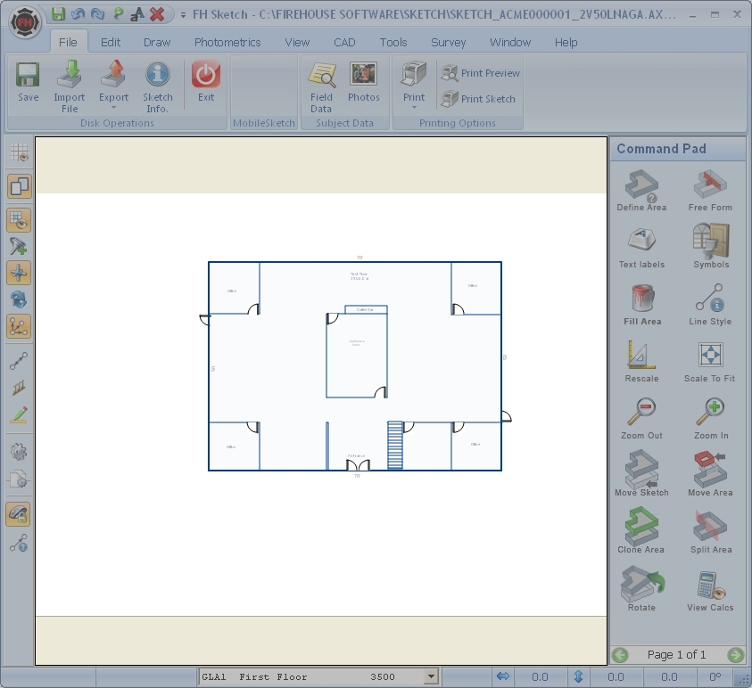
Task: Click the document with gear icon
Action: click(19, 479)
